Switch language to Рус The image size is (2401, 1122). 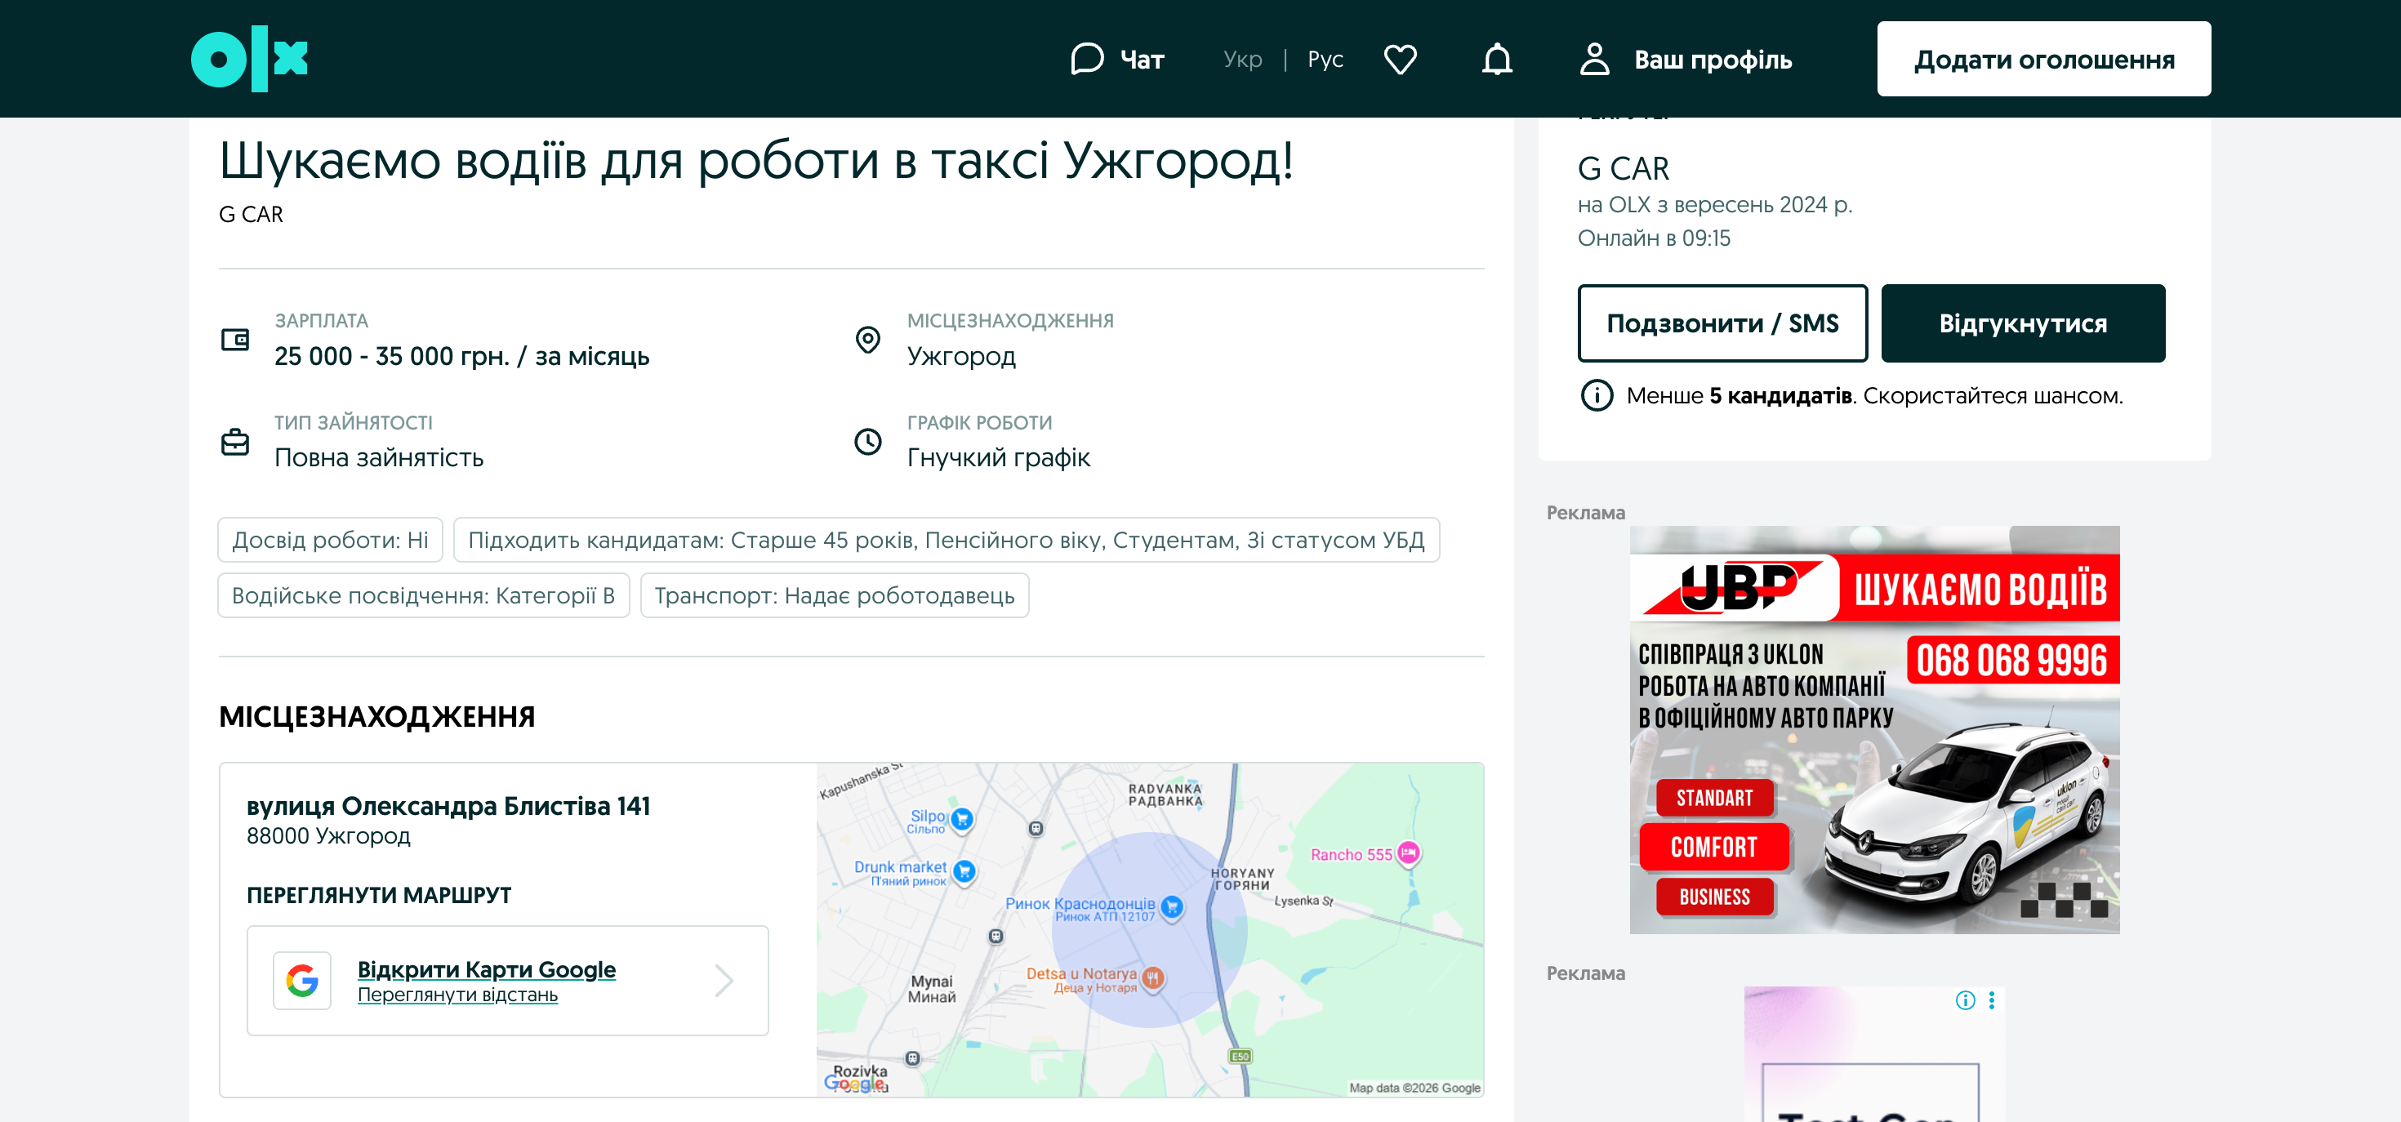coord(1325,59)
